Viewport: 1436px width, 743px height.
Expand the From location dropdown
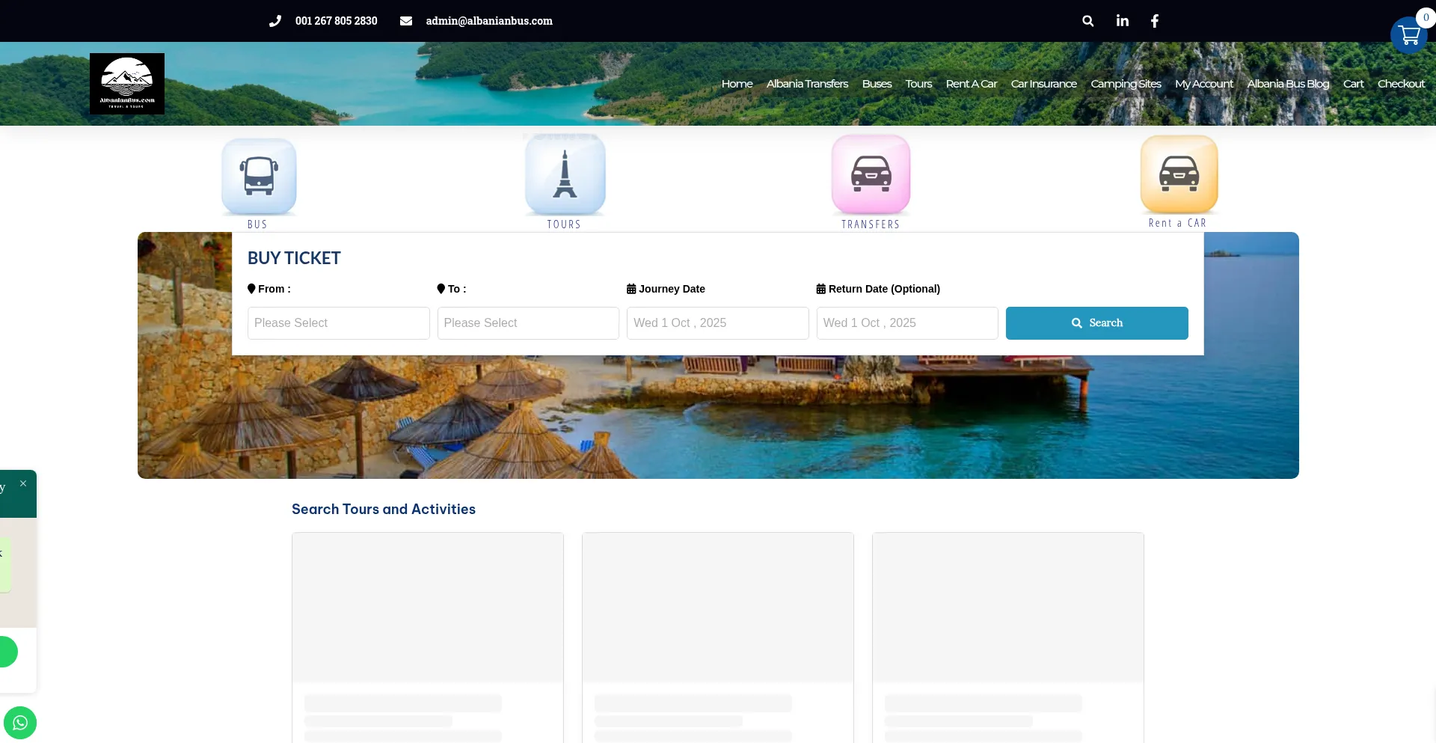[338, 323]
